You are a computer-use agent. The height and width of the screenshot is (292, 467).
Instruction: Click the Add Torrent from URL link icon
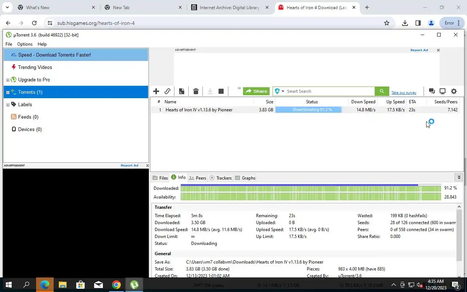click(x=167, y=91)
